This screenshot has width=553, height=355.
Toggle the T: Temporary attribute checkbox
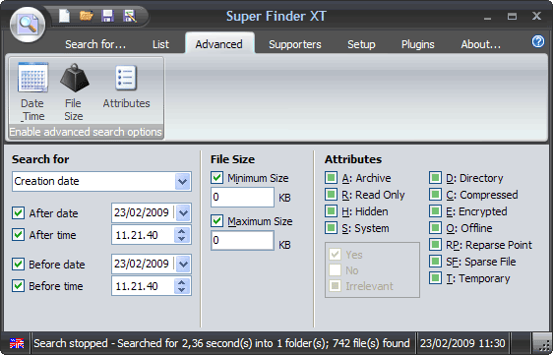[435, 277]
